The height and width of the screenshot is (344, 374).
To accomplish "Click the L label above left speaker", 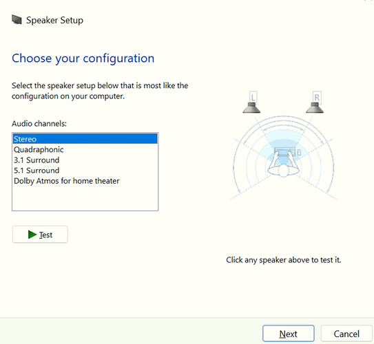I will (x=253, y=97).
